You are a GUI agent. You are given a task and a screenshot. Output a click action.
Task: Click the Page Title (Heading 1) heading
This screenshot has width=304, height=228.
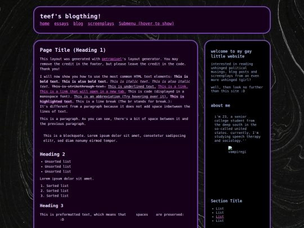(73, 50)
